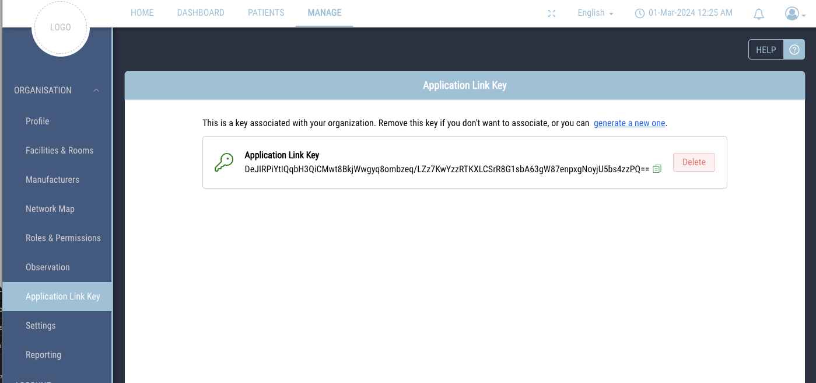Open Facilities & Rooms in sidebar

[x=59, y=151]
